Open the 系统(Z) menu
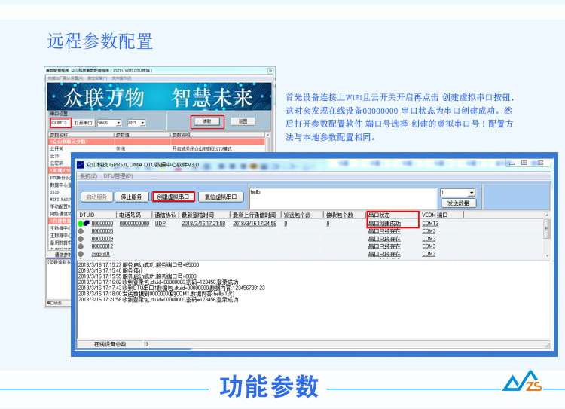 click(x=88, y=176)
